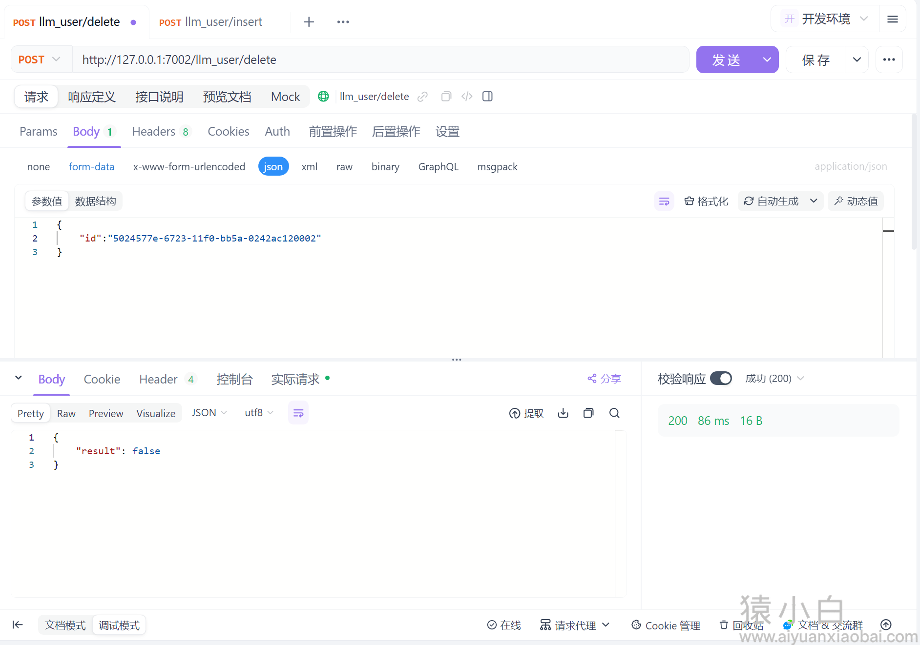
Task: Download the response body
Action: point(563,413)
